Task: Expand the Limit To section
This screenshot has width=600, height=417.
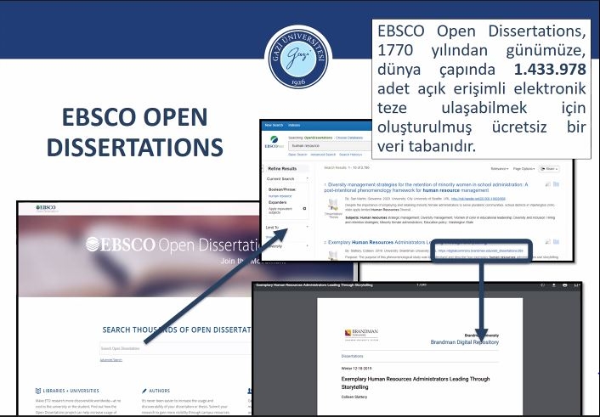Action: [307, 228]
